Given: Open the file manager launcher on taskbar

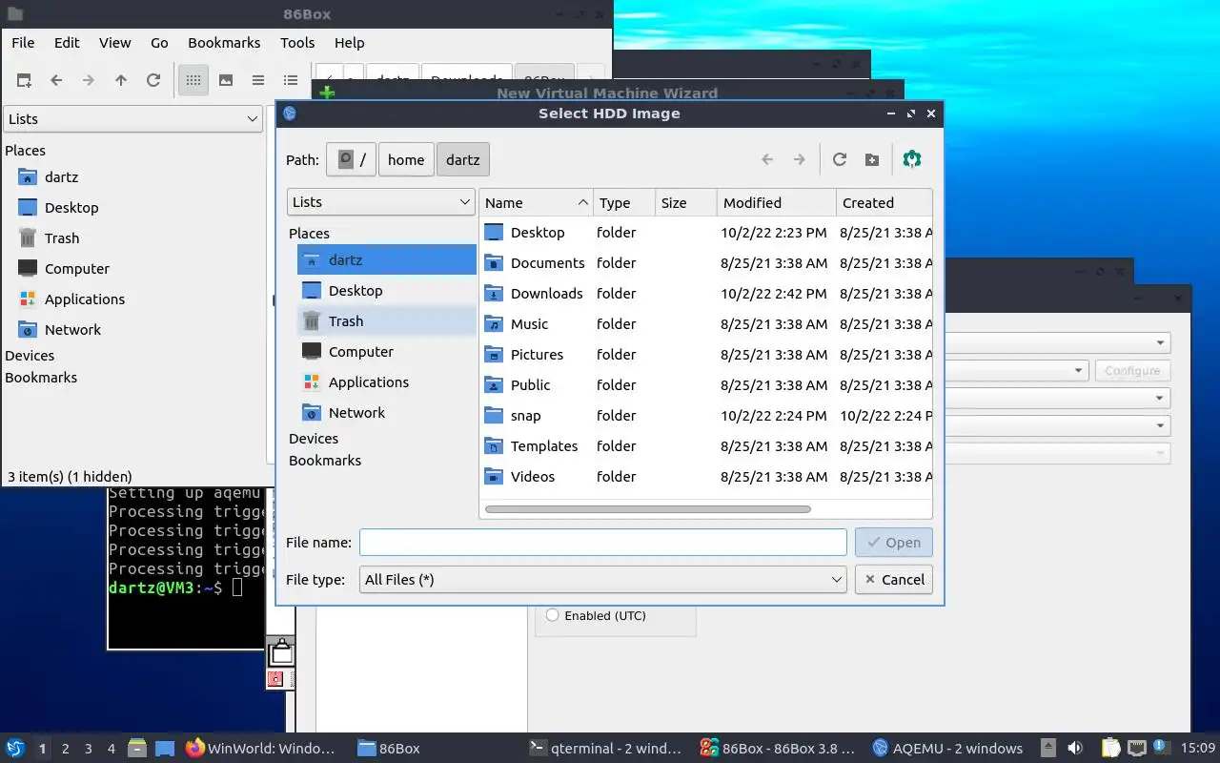Looking at the screenshot, I should pos(137,748).
